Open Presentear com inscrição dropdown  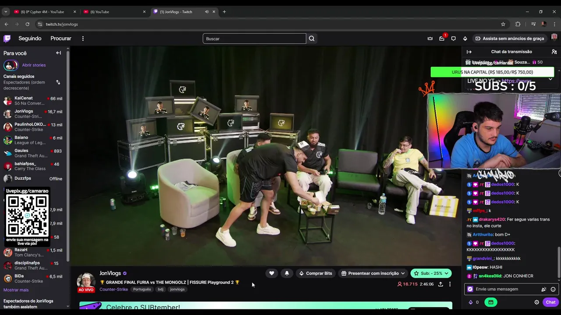373,273
